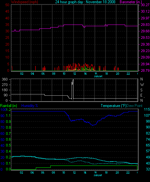
Task: Click the 24 hour graph day title
Action: coord(85,2)
